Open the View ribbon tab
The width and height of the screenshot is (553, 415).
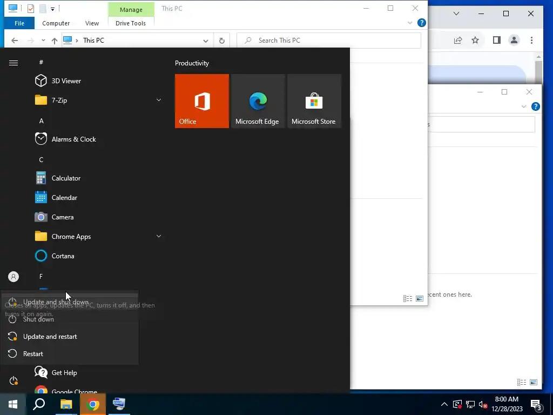point(92,23)
